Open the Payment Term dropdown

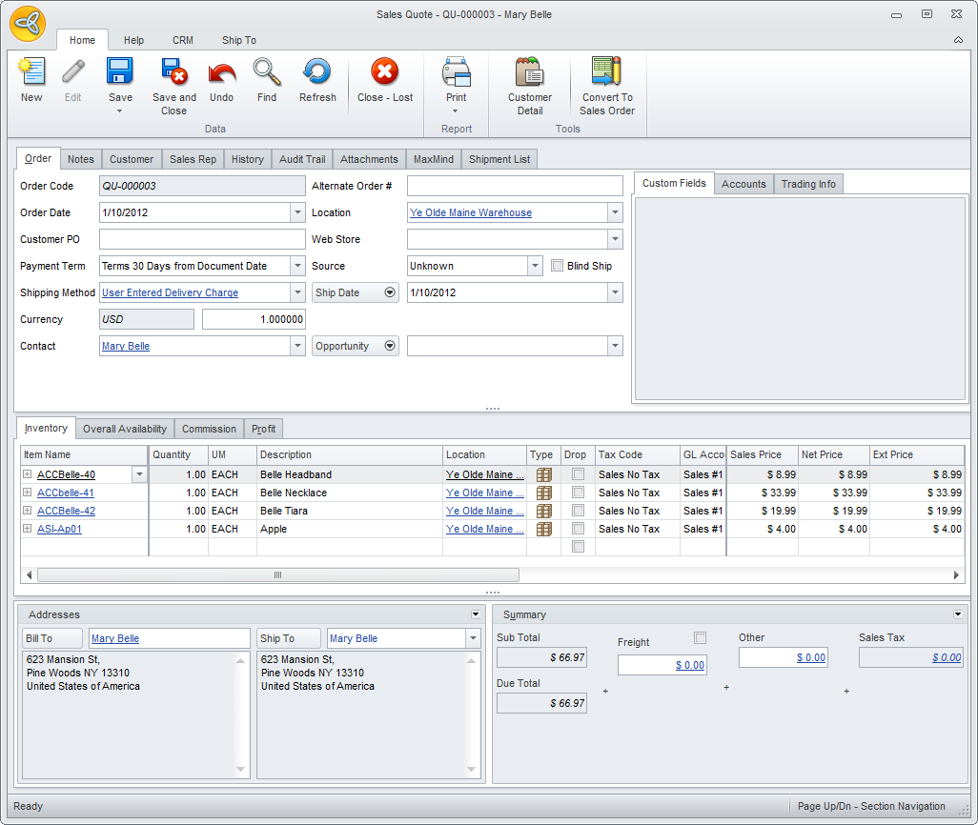tap(297, 267)
